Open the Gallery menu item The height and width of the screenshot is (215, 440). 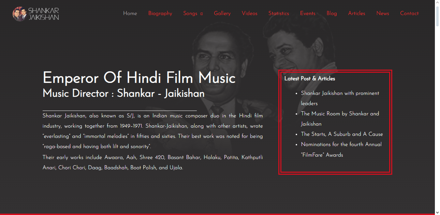click(x=222, y=13)
